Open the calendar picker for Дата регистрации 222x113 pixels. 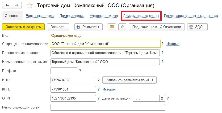coord(162,98)
